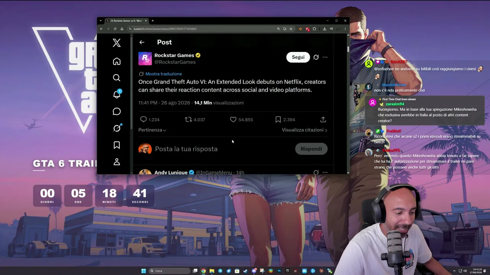
Task: Open Bookmarks in the X sidebar
Action: click(117, 145)
